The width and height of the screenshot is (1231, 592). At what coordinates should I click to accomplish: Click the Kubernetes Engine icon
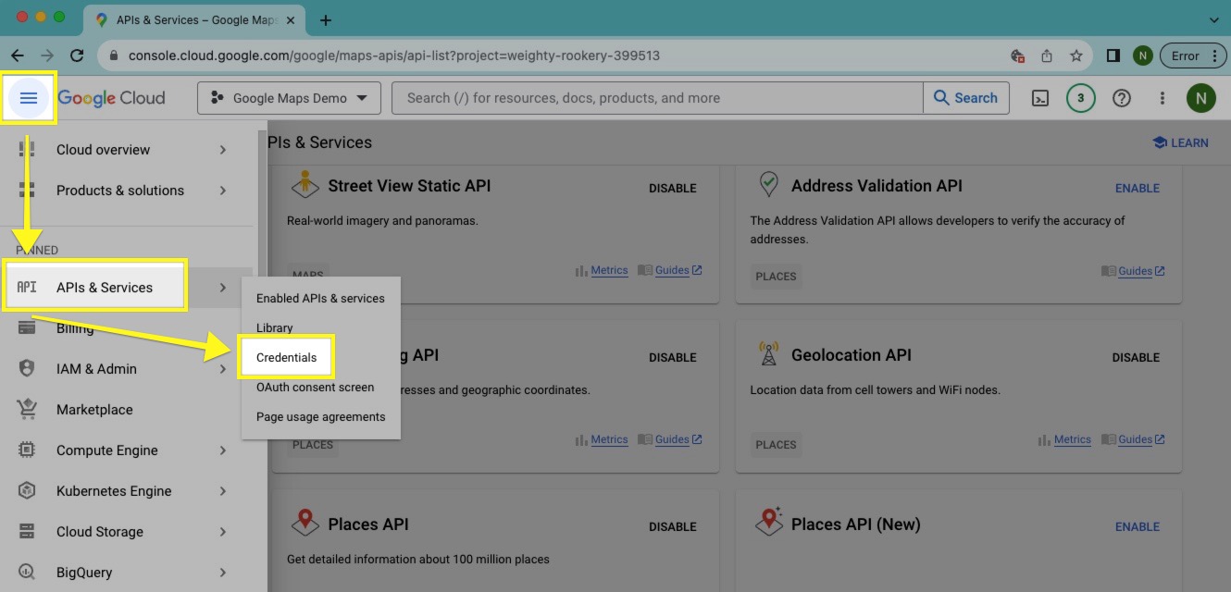pos(27,491)
